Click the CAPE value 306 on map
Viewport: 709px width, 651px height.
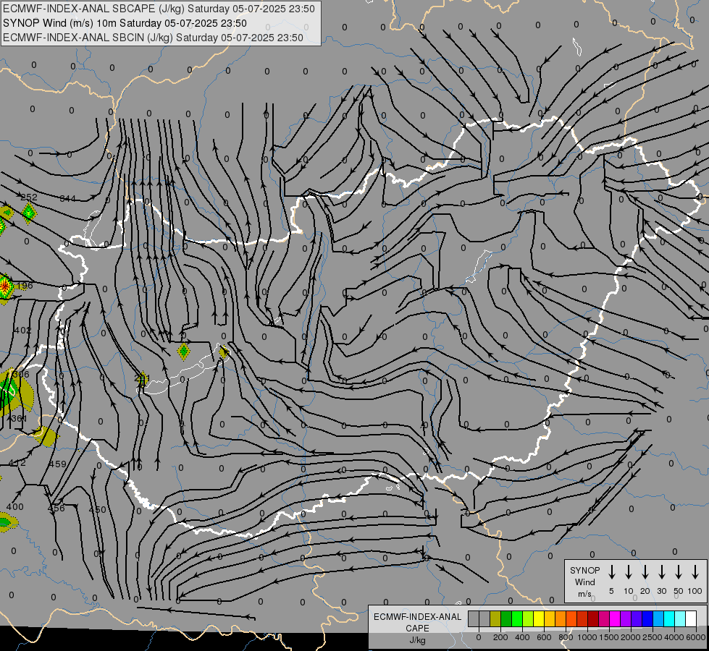coord(21,374)
